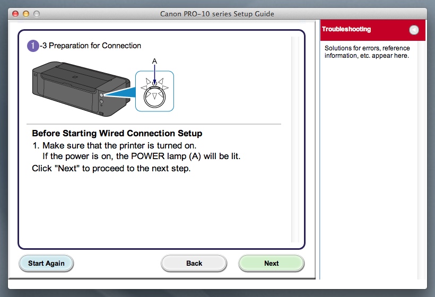Click the Before Starting Wired Connection Setup heading
435x297 pixels.
coord(117,133)
